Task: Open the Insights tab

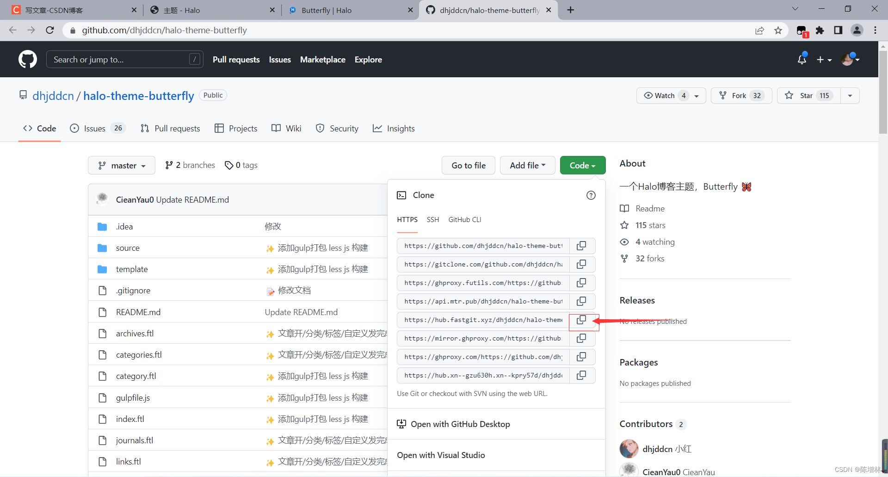Action: tap(394, 128)
